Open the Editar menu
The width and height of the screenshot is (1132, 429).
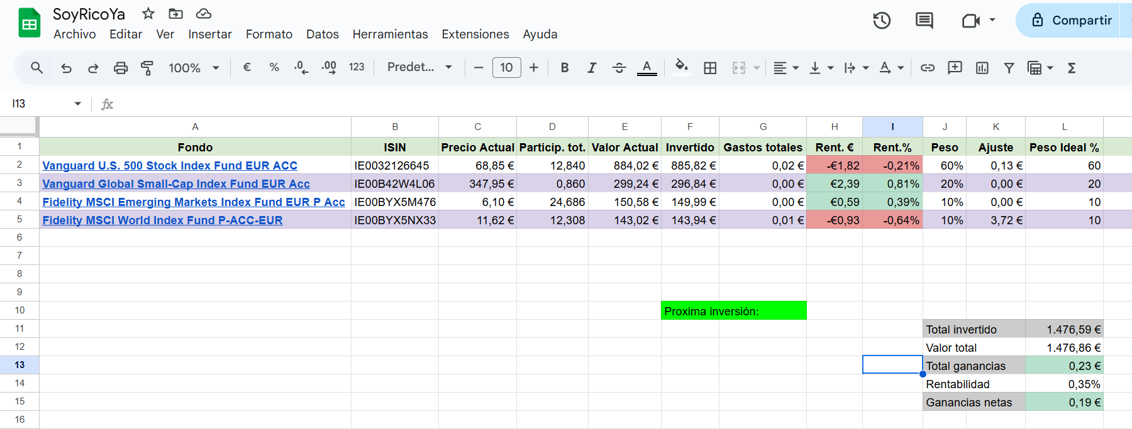tap(126, 35)
